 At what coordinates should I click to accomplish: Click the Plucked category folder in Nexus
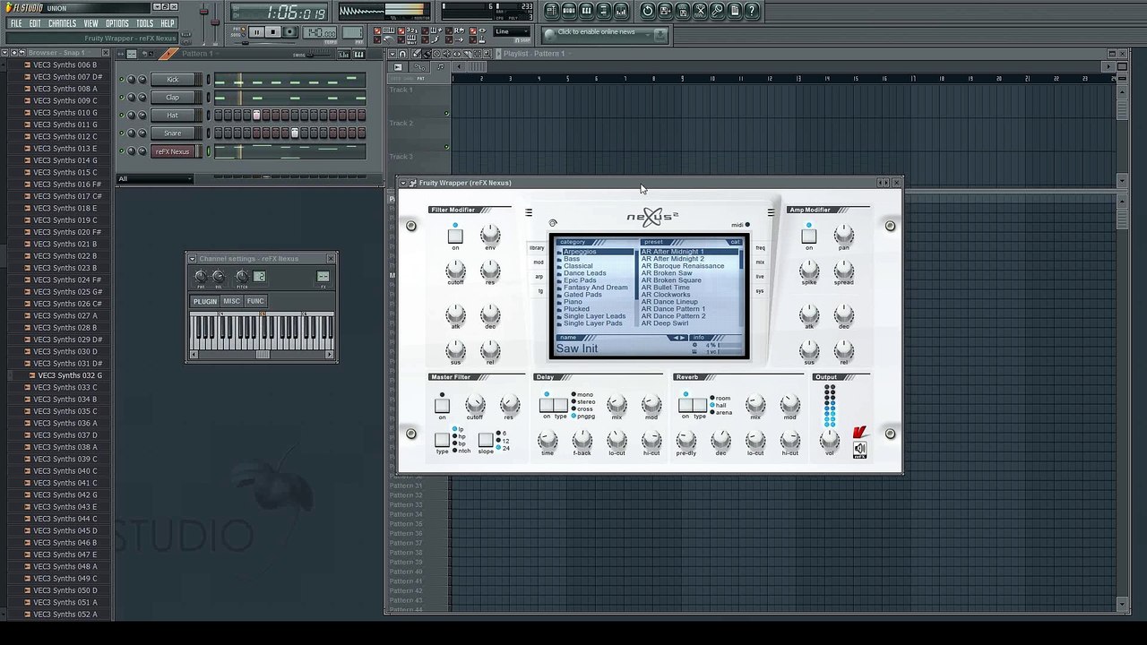point(576,309)
